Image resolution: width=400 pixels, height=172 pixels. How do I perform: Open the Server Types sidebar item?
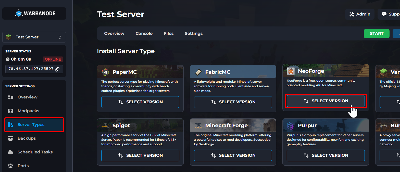pyautogui.click(x=34, y=125)
